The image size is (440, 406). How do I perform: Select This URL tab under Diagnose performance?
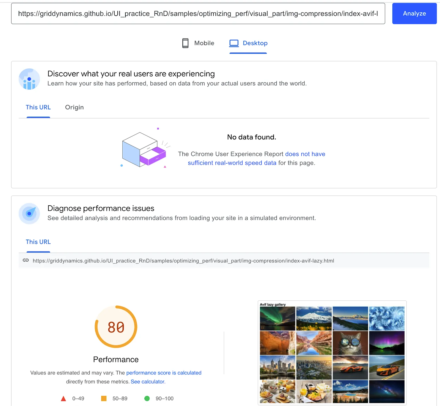pos(38,242)
